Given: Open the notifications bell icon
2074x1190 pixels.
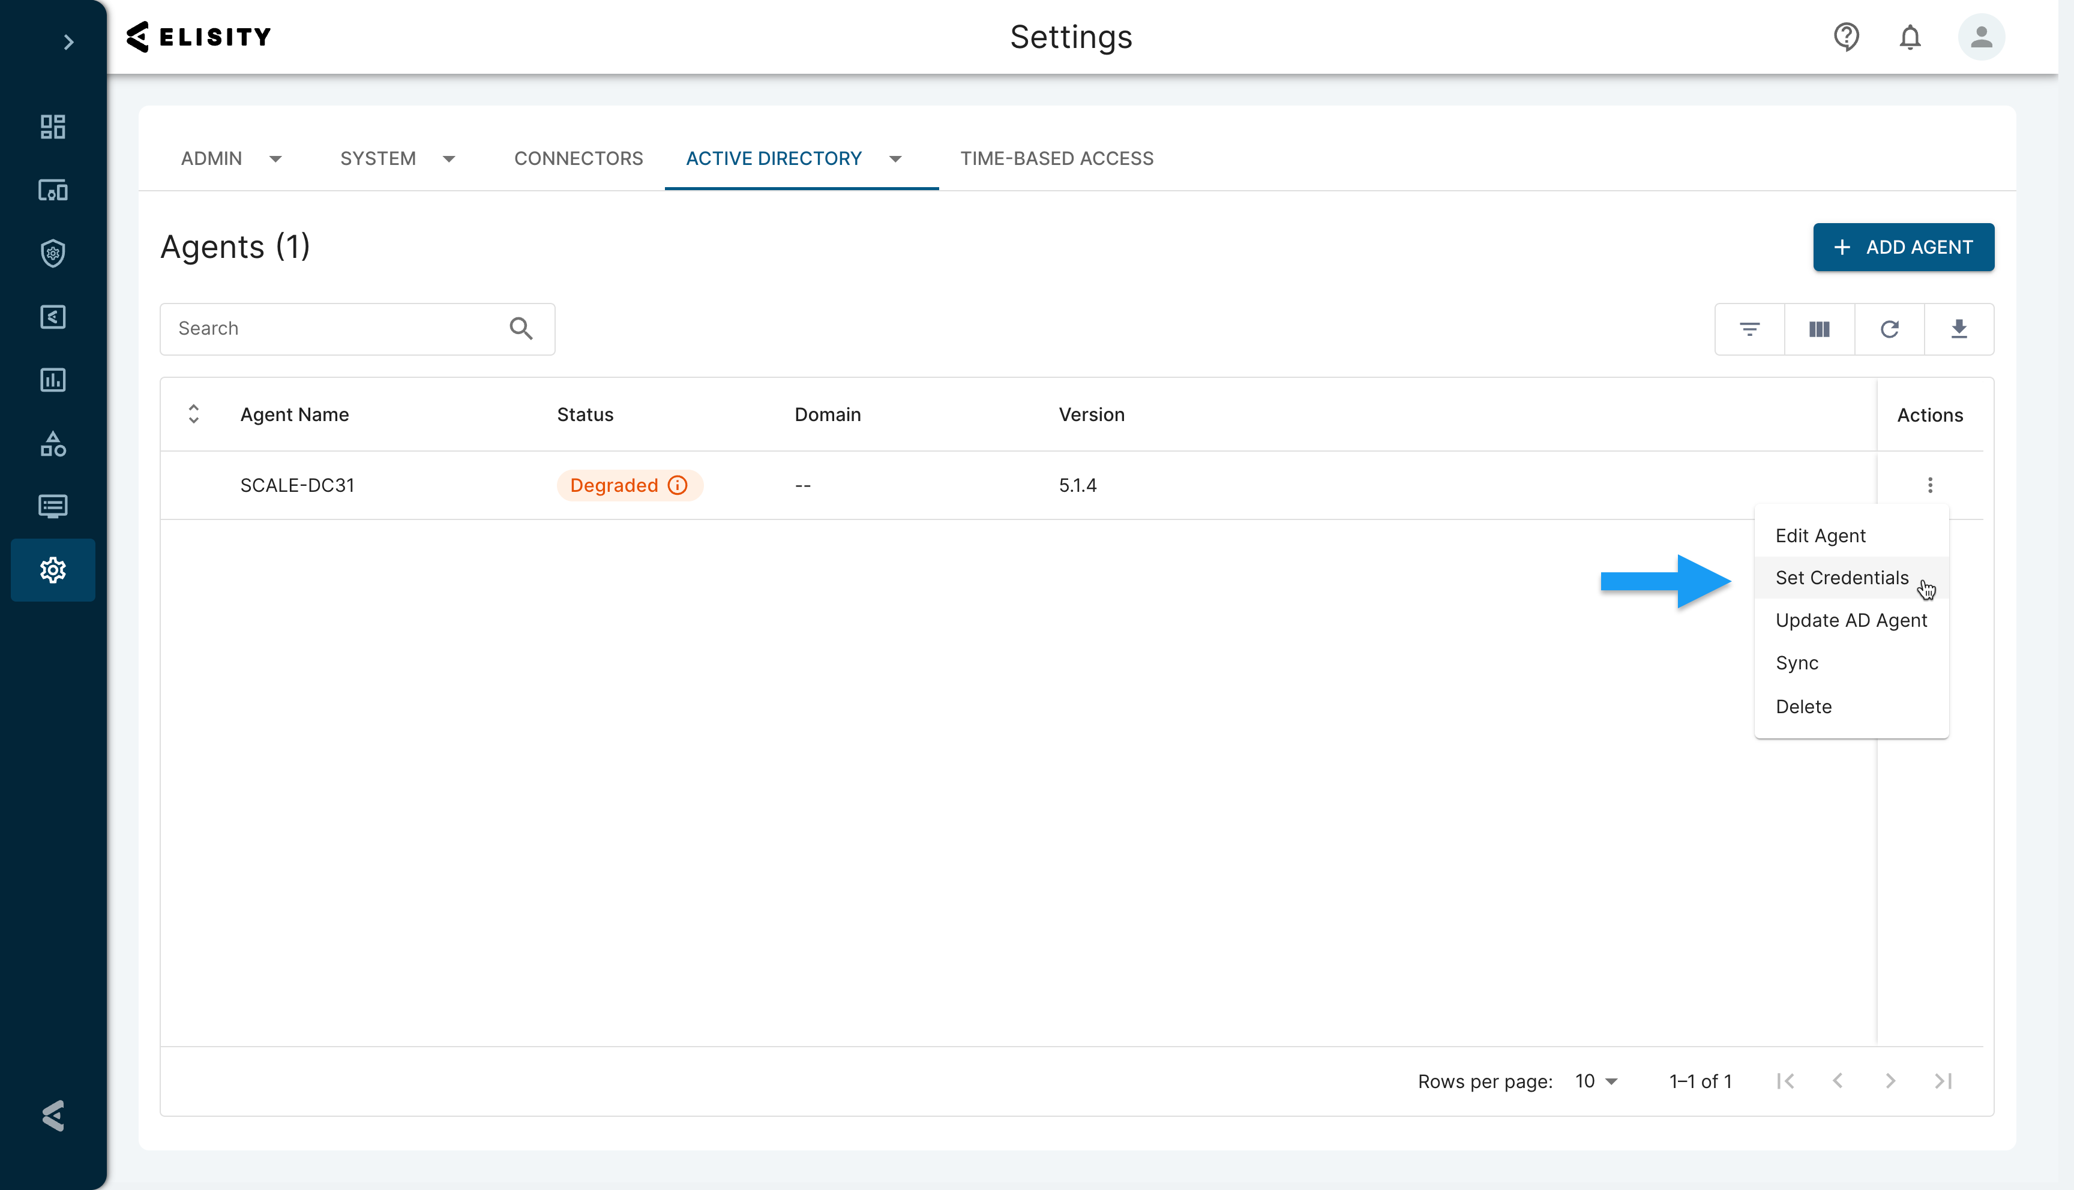Looking at the screenshot, I should click(x=1911, y=37).
